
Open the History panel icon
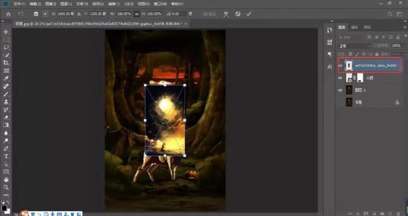coord(330,30)
